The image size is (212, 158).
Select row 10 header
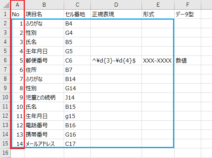coord(5,97)
